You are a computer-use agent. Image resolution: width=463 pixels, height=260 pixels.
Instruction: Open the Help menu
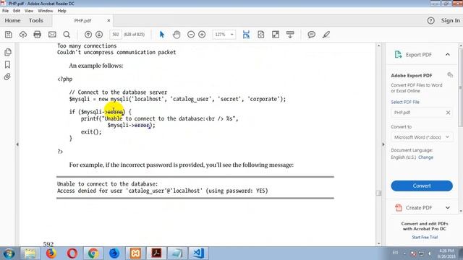(61, 11)
